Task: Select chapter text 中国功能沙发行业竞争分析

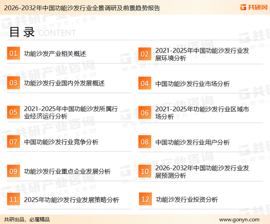Action: (61, 142)
